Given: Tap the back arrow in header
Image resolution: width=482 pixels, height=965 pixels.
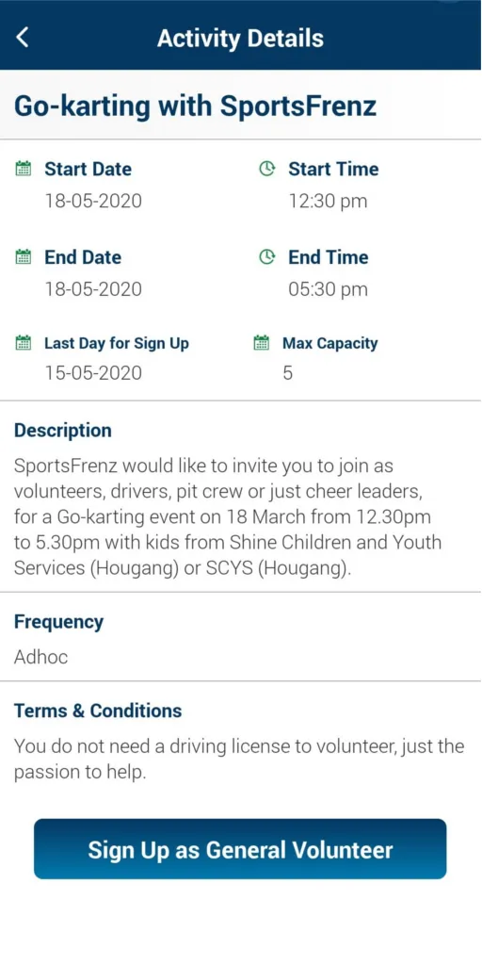Looking at the screenshot, I should (23, 38).
